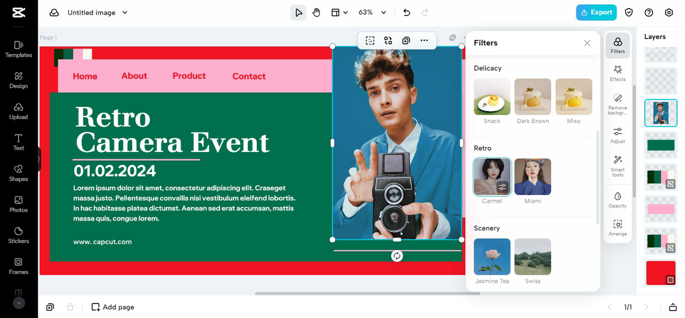Image resolution: width=685 pixels, height=318 pixels.
Task: Click the Home text on canvas
Action: click(x=85, y=76)
